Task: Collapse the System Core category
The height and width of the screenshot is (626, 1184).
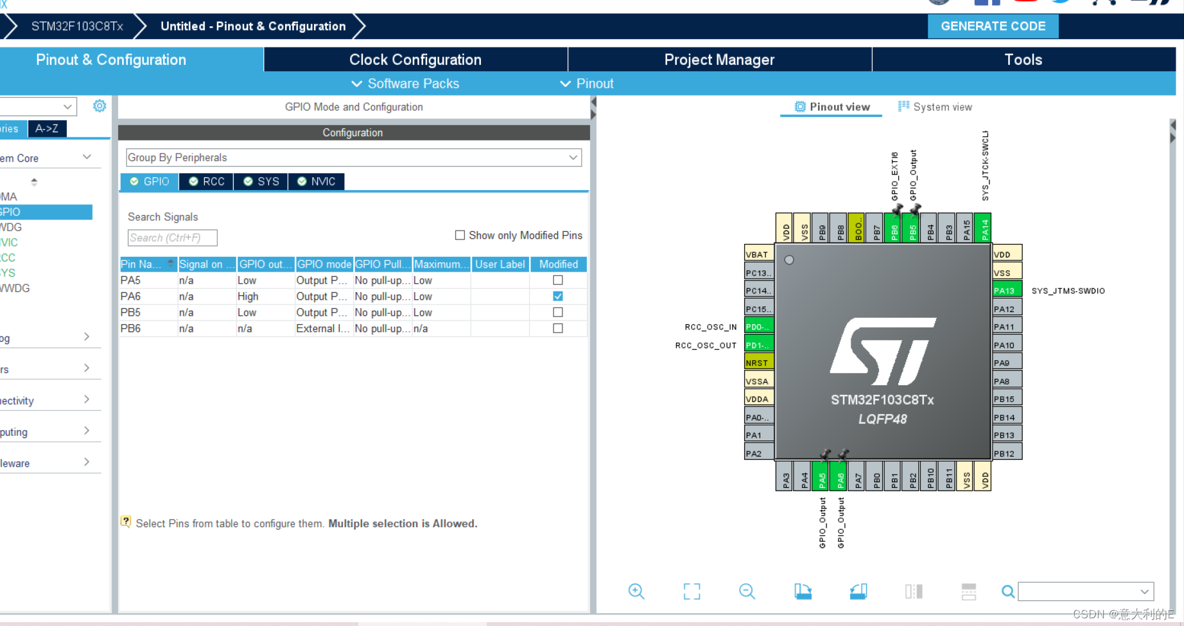Action: pyautogui.click(x=87, y=157)
